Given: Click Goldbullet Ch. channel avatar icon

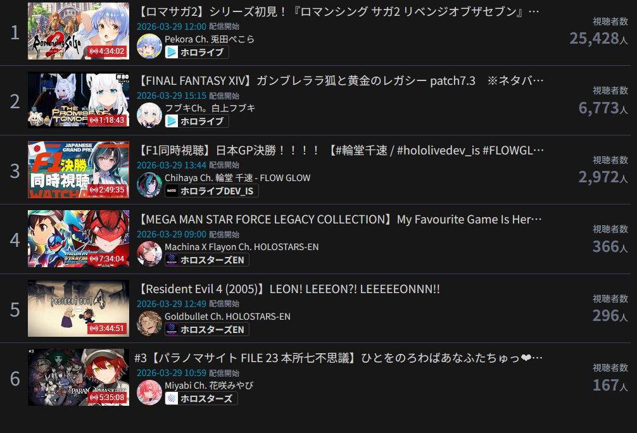Looking at the screenshot, I should click(149, 323).
